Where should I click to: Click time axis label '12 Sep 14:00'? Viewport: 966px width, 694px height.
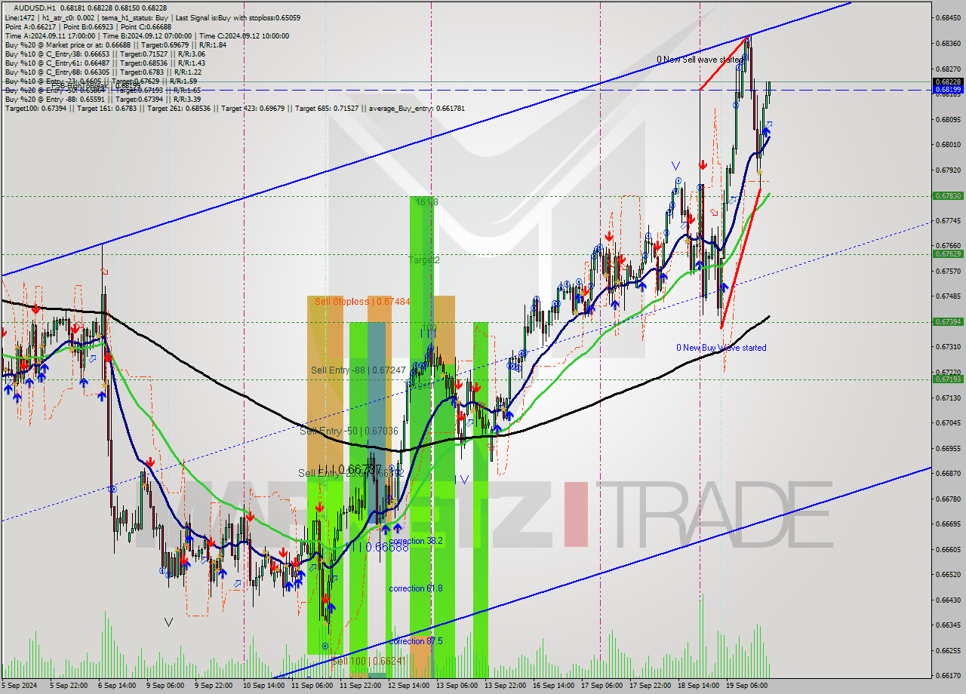[408, 686]
